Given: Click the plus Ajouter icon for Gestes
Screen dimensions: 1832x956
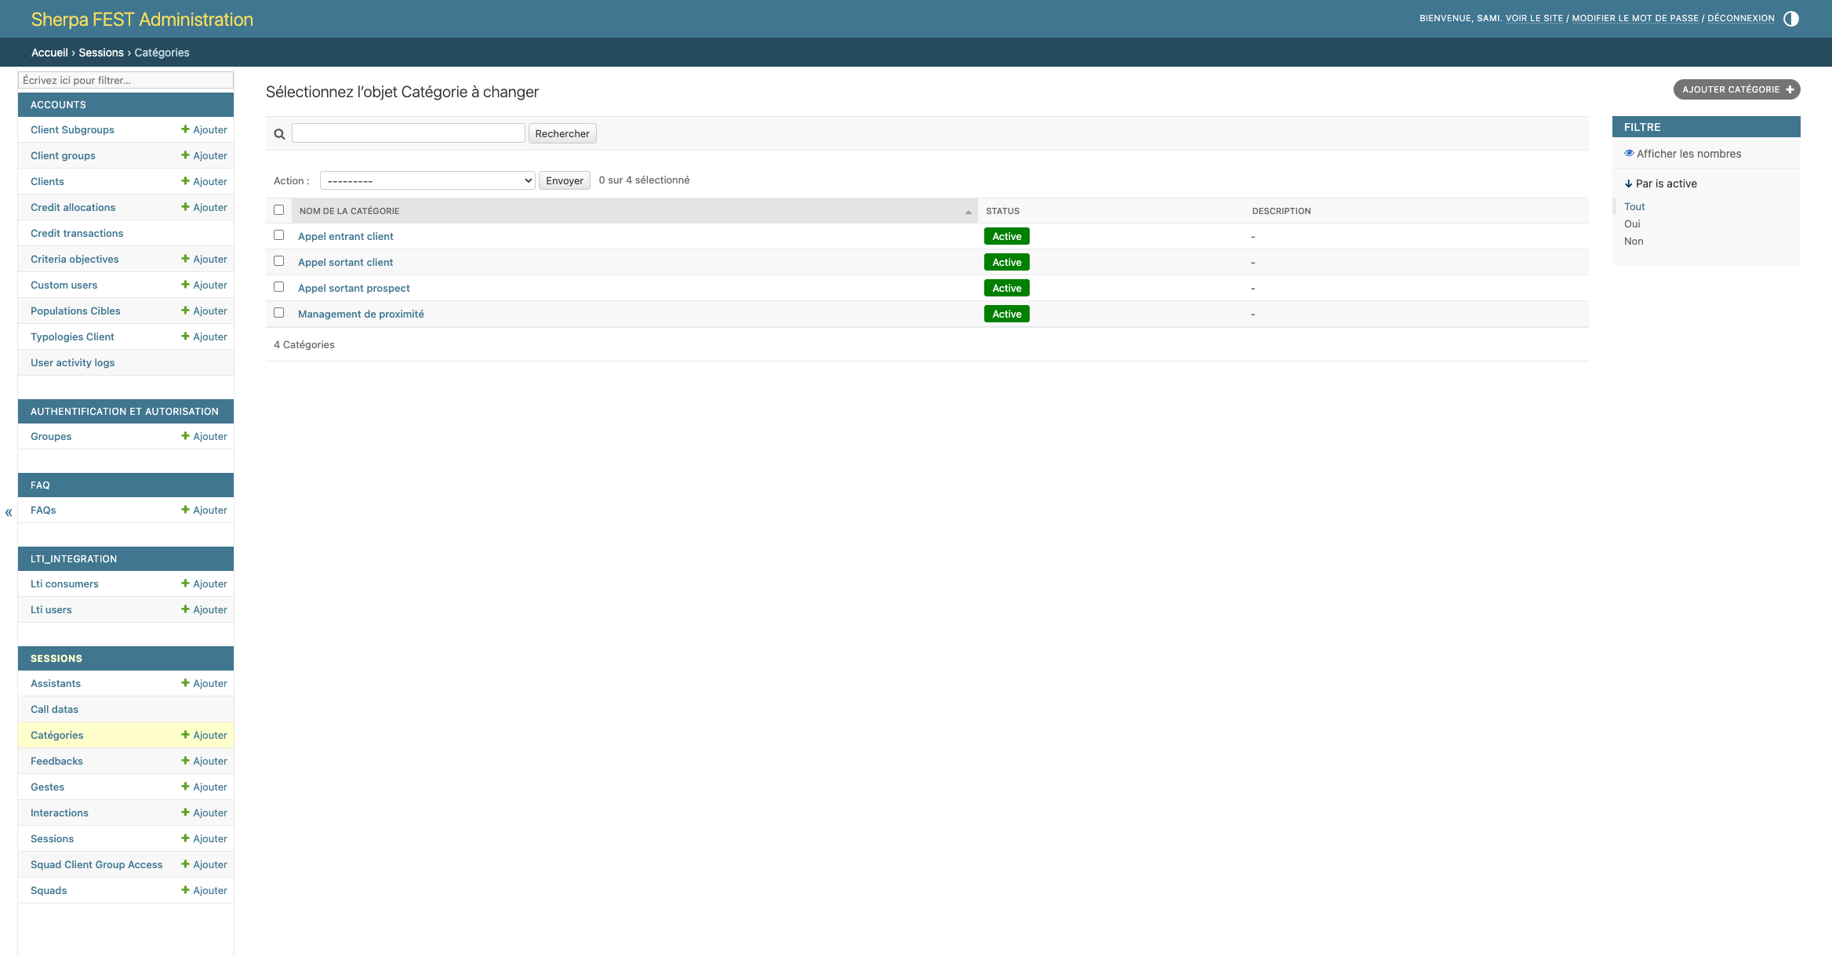Looking at the screenshot, I should [186, 787].
